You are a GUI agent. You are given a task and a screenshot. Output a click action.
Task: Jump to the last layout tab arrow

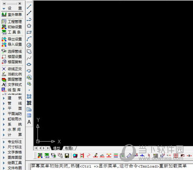48,148
